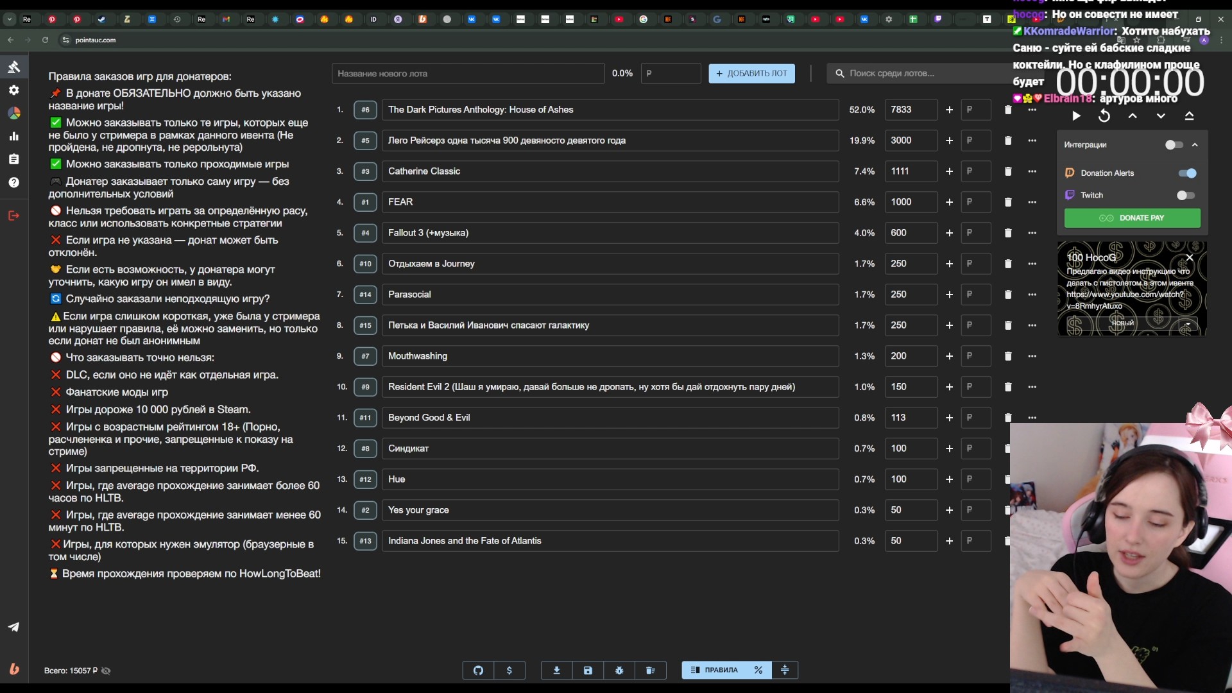Screen dimensions: 1232x693
Task: Disable the Donation Alerts integration switch
Action: click(1187, 173)
